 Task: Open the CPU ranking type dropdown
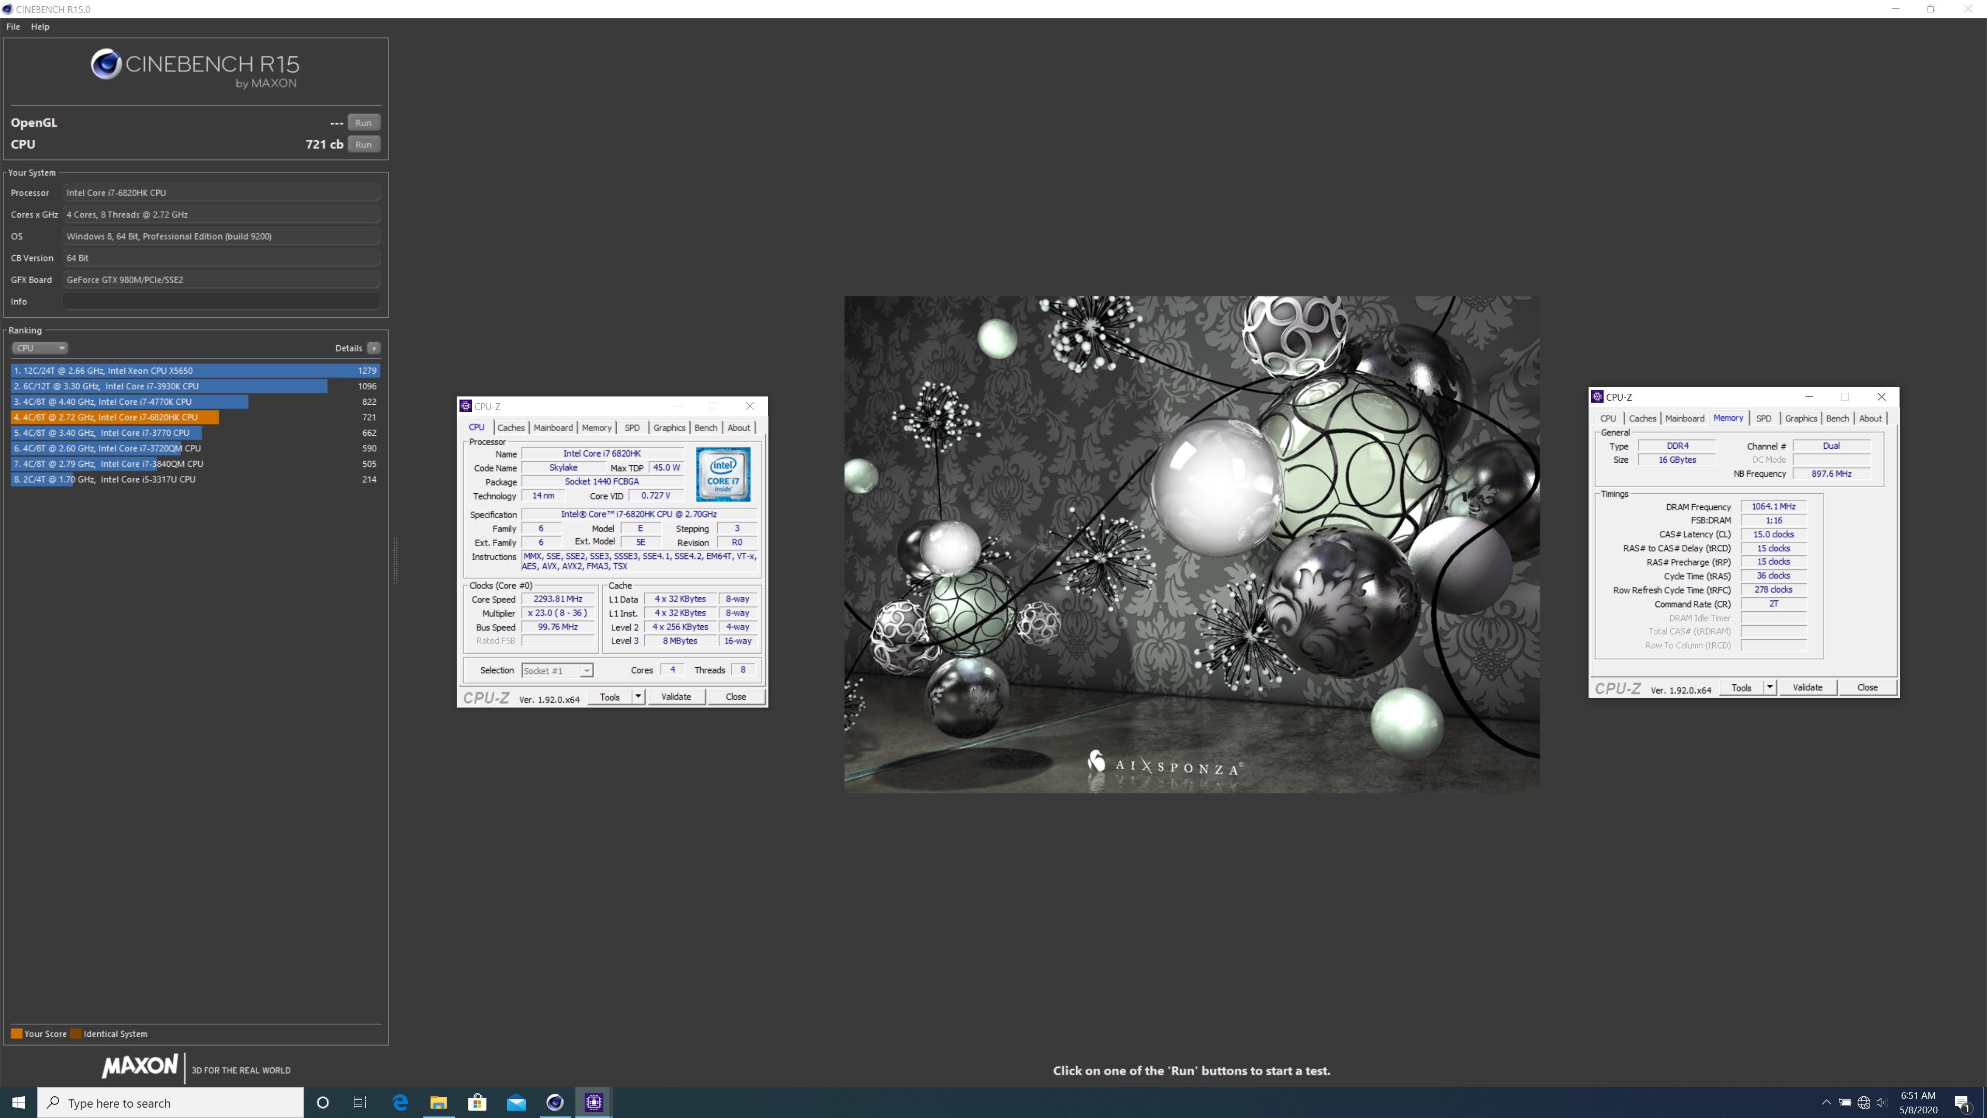pyautogui.click(x=39, y=348)
